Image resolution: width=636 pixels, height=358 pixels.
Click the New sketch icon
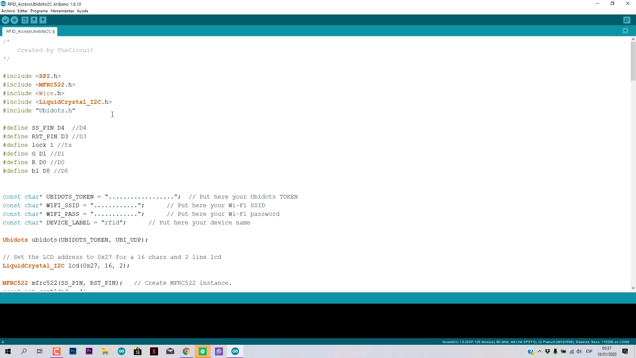25,20
